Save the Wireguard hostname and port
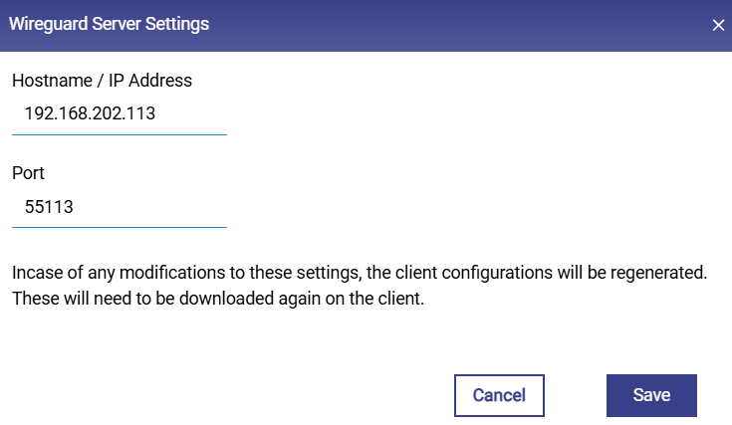732x425 pixels. point(651,395)
